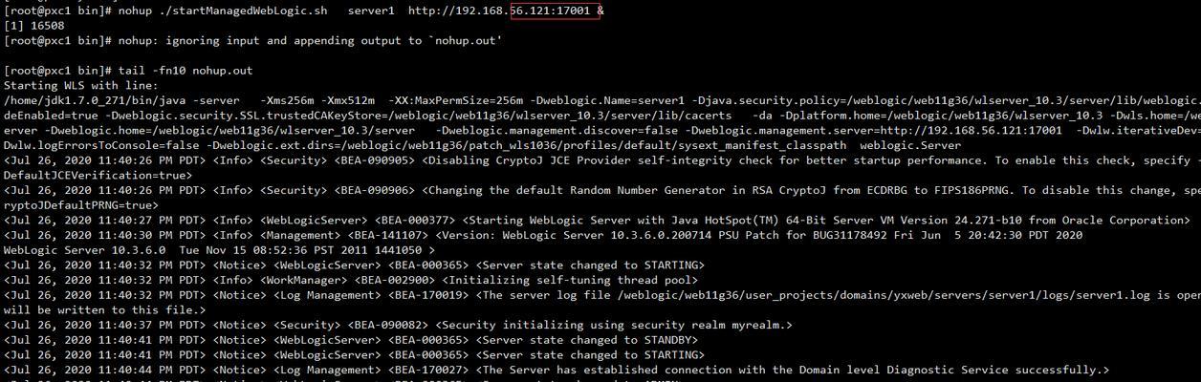
Task: Click the BEA-170019 server log file line
Action: pyautogui.click(x=601, y=295)
